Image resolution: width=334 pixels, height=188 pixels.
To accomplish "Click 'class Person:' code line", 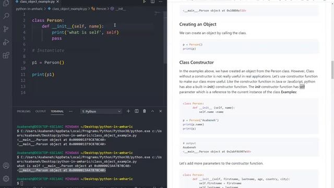I will (48, 20).
